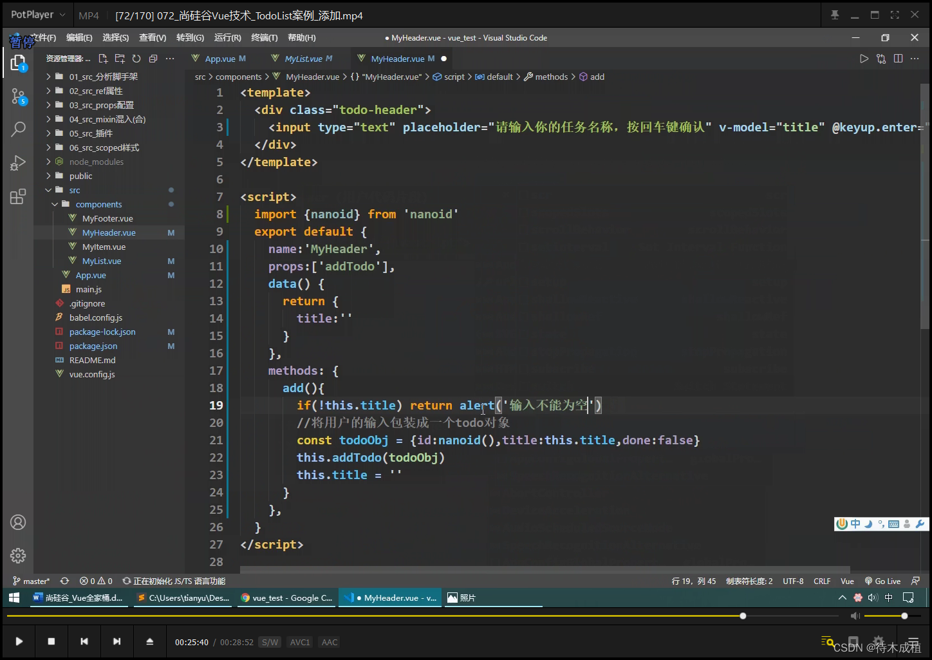This screenshot has width=932, height=660.
Task: Toggle PotPlayer fullscreen mode
Action: [895, 15]
